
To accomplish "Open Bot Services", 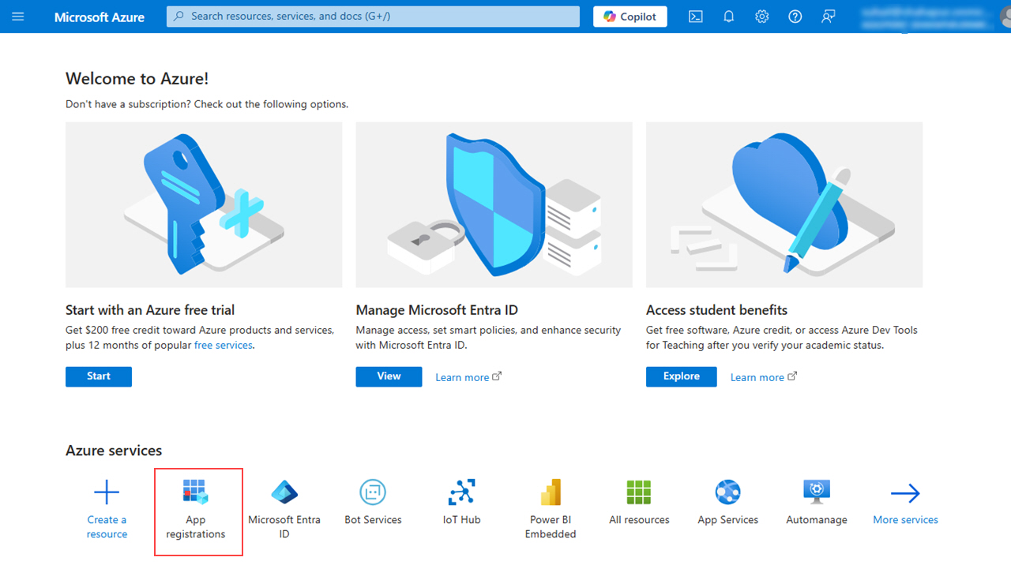I will pyautogui.click(x=373, y=503).
